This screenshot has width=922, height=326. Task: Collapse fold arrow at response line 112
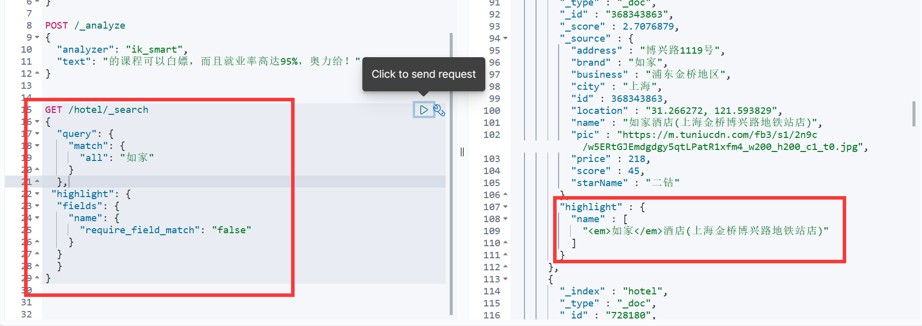click(505, 267)
